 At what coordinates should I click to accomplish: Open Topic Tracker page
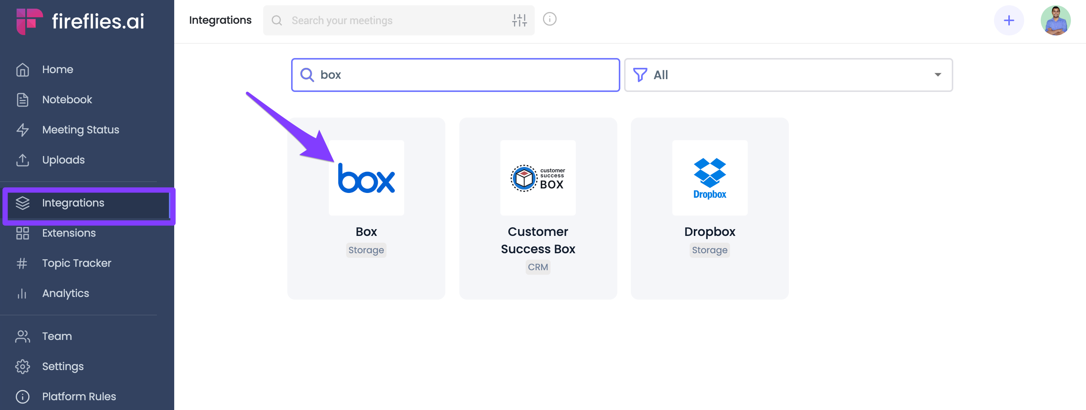click(77, 263)
